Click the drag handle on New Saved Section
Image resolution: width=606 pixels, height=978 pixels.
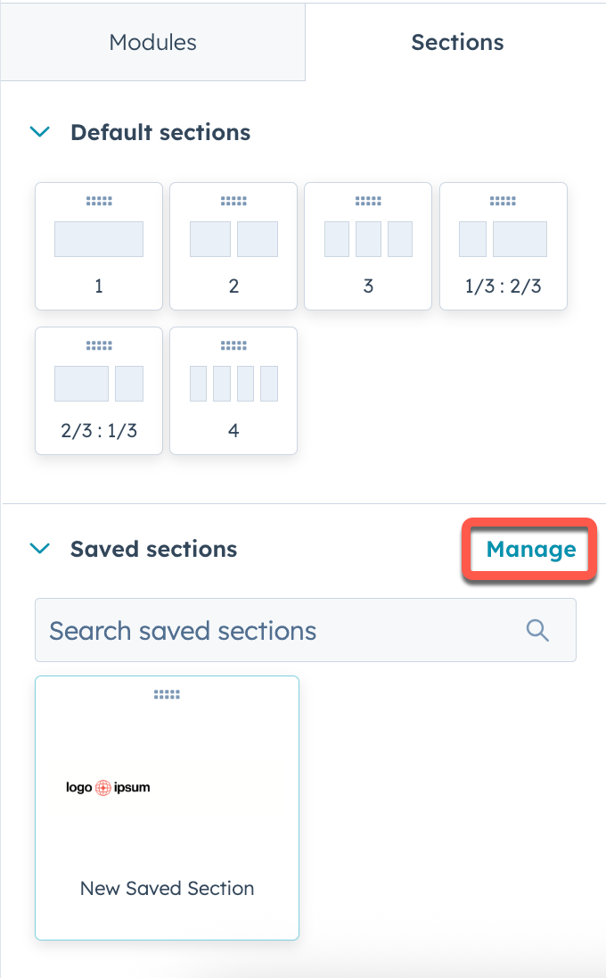pyautogui.click(x=167, y=693)
